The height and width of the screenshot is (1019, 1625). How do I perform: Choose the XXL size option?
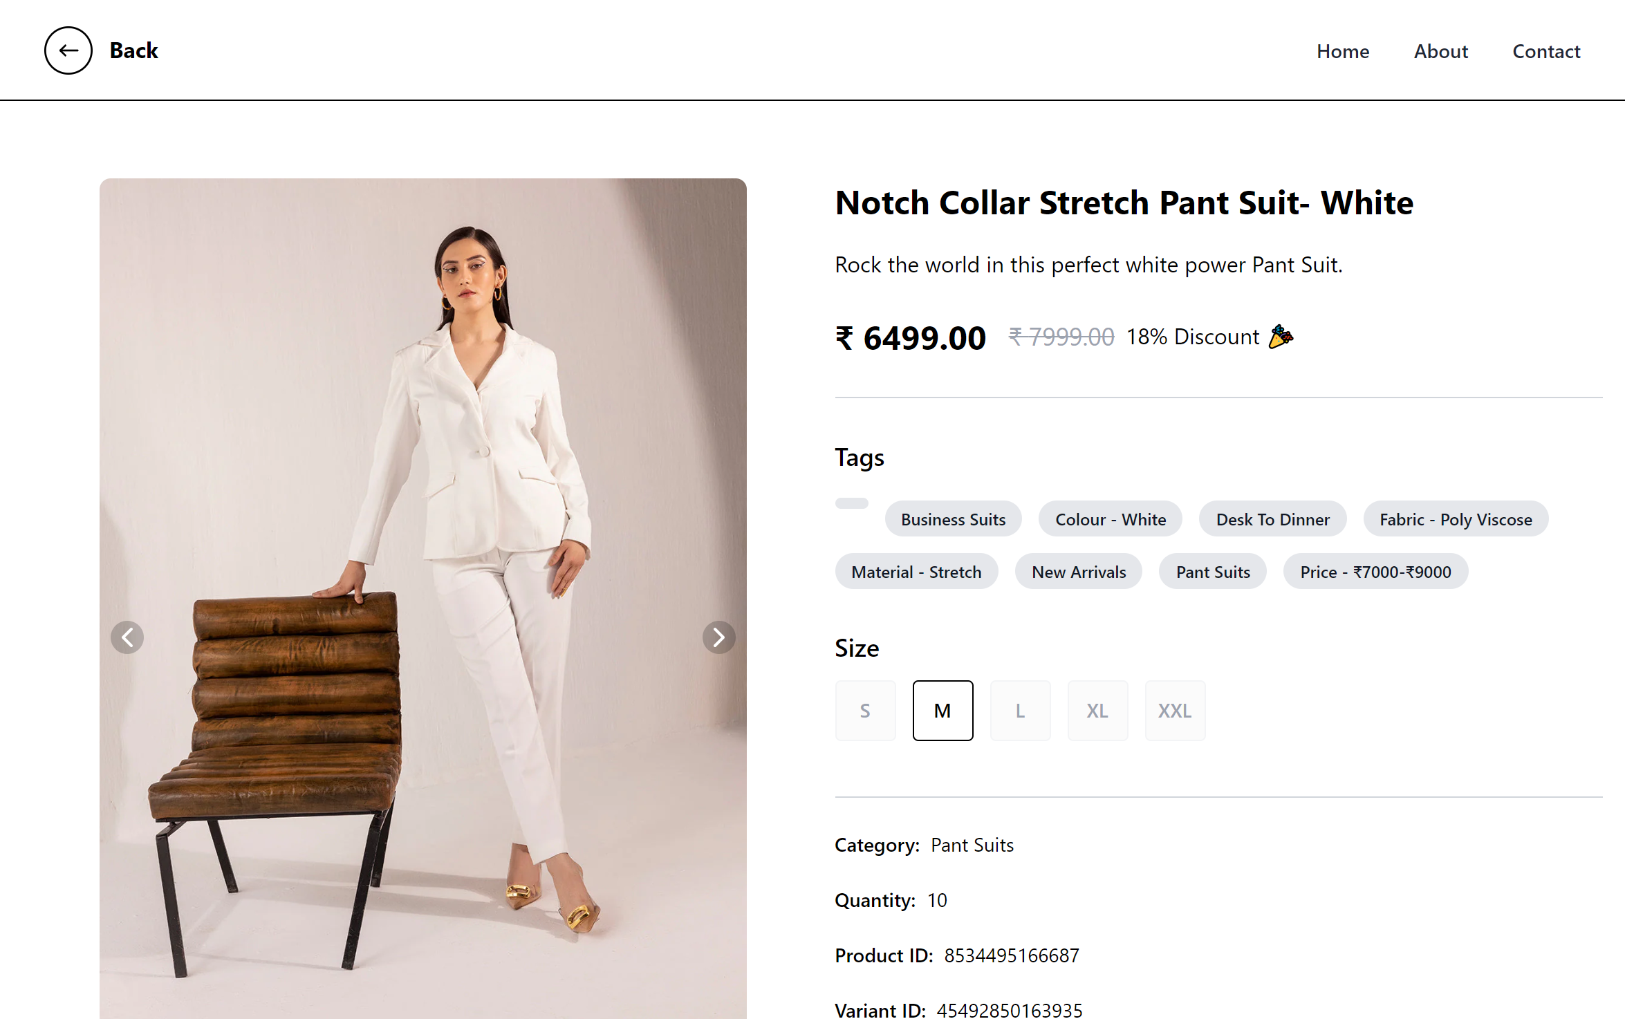click(1175, 710)
